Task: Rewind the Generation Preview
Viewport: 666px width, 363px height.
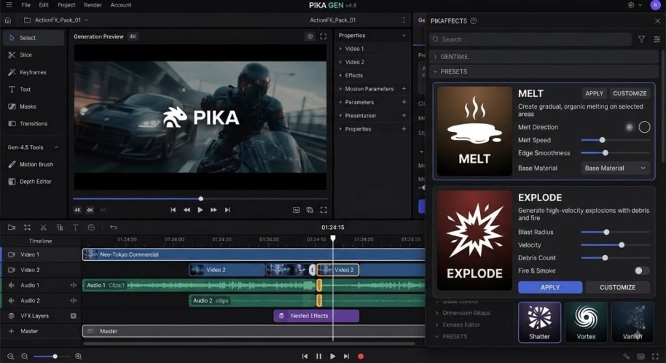Action: tap(187, 210)
